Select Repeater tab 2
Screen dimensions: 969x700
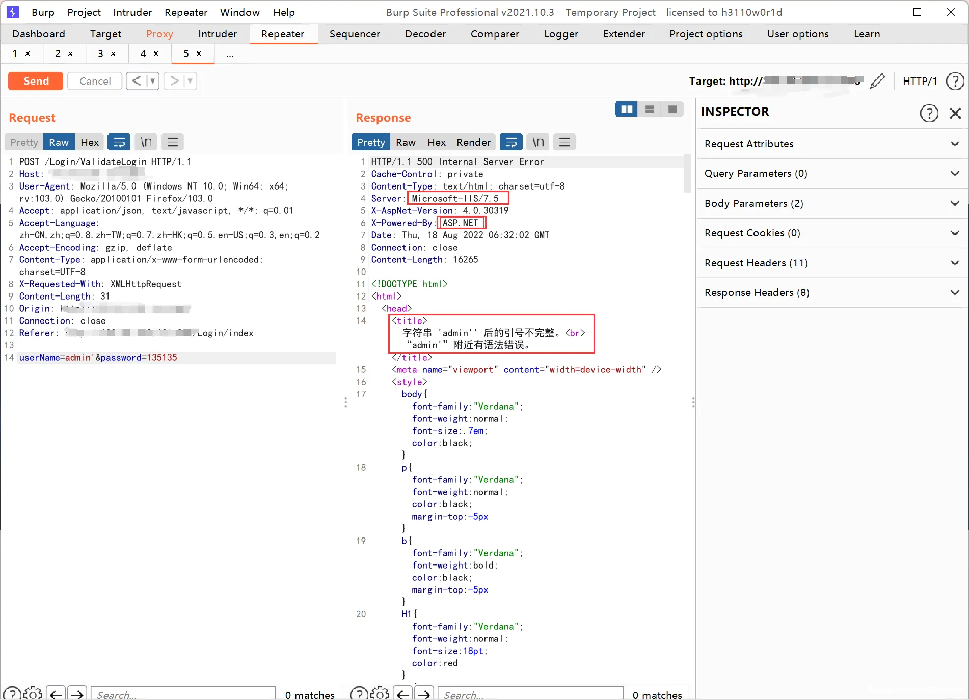coord(58,53)
